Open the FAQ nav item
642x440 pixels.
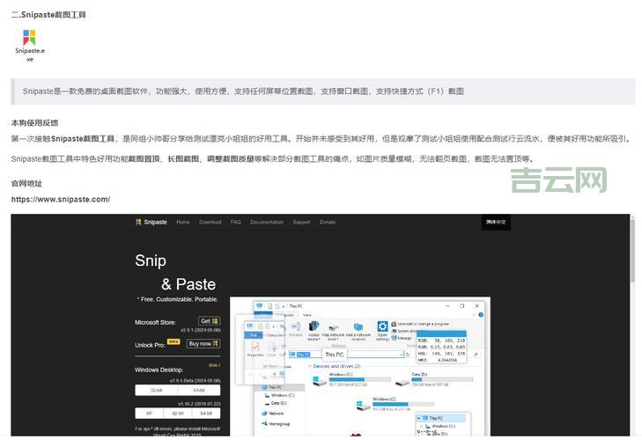tap(236, 223)
